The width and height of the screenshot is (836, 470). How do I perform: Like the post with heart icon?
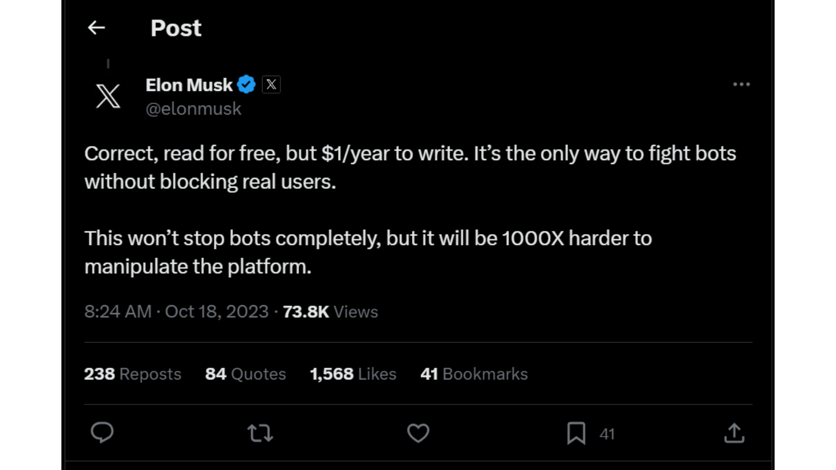point(418,433)
